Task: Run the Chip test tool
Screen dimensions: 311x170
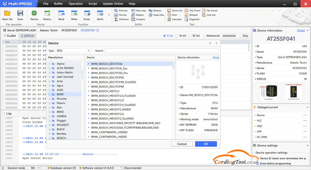Action: pyautogui.click(x=209, y=15)
